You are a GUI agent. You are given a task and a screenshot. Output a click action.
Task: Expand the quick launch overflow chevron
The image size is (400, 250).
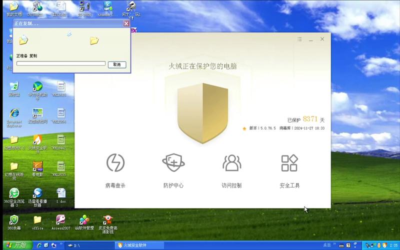pos(61,244)
